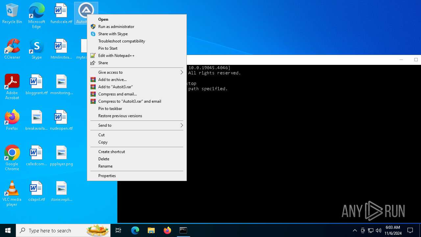Minimize the Command Prompt window

coord(401,60)
